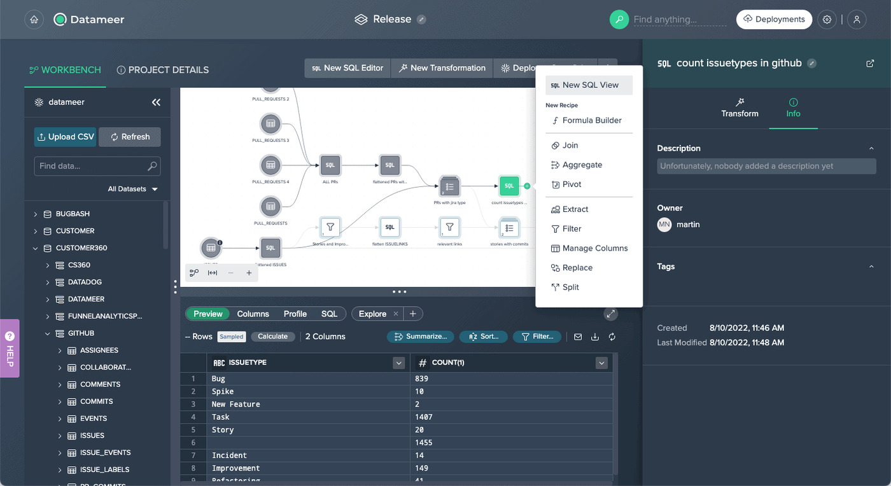
Task: Open the ISSUETYPE column dropdown
Action: tap(398, 362)
